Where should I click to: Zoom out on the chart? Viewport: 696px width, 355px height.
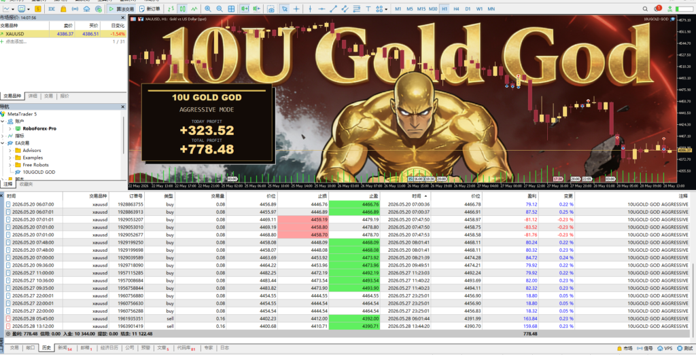point(220,9)
